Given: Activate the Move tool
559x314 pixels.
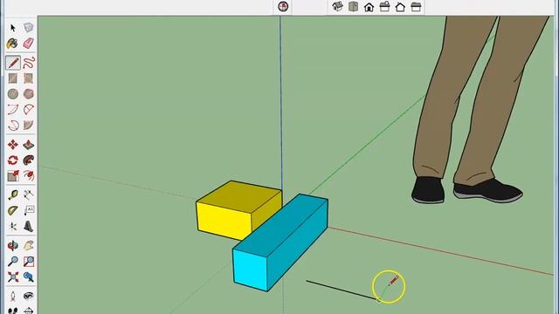Looking at the screenshot, I should [13, 145].
